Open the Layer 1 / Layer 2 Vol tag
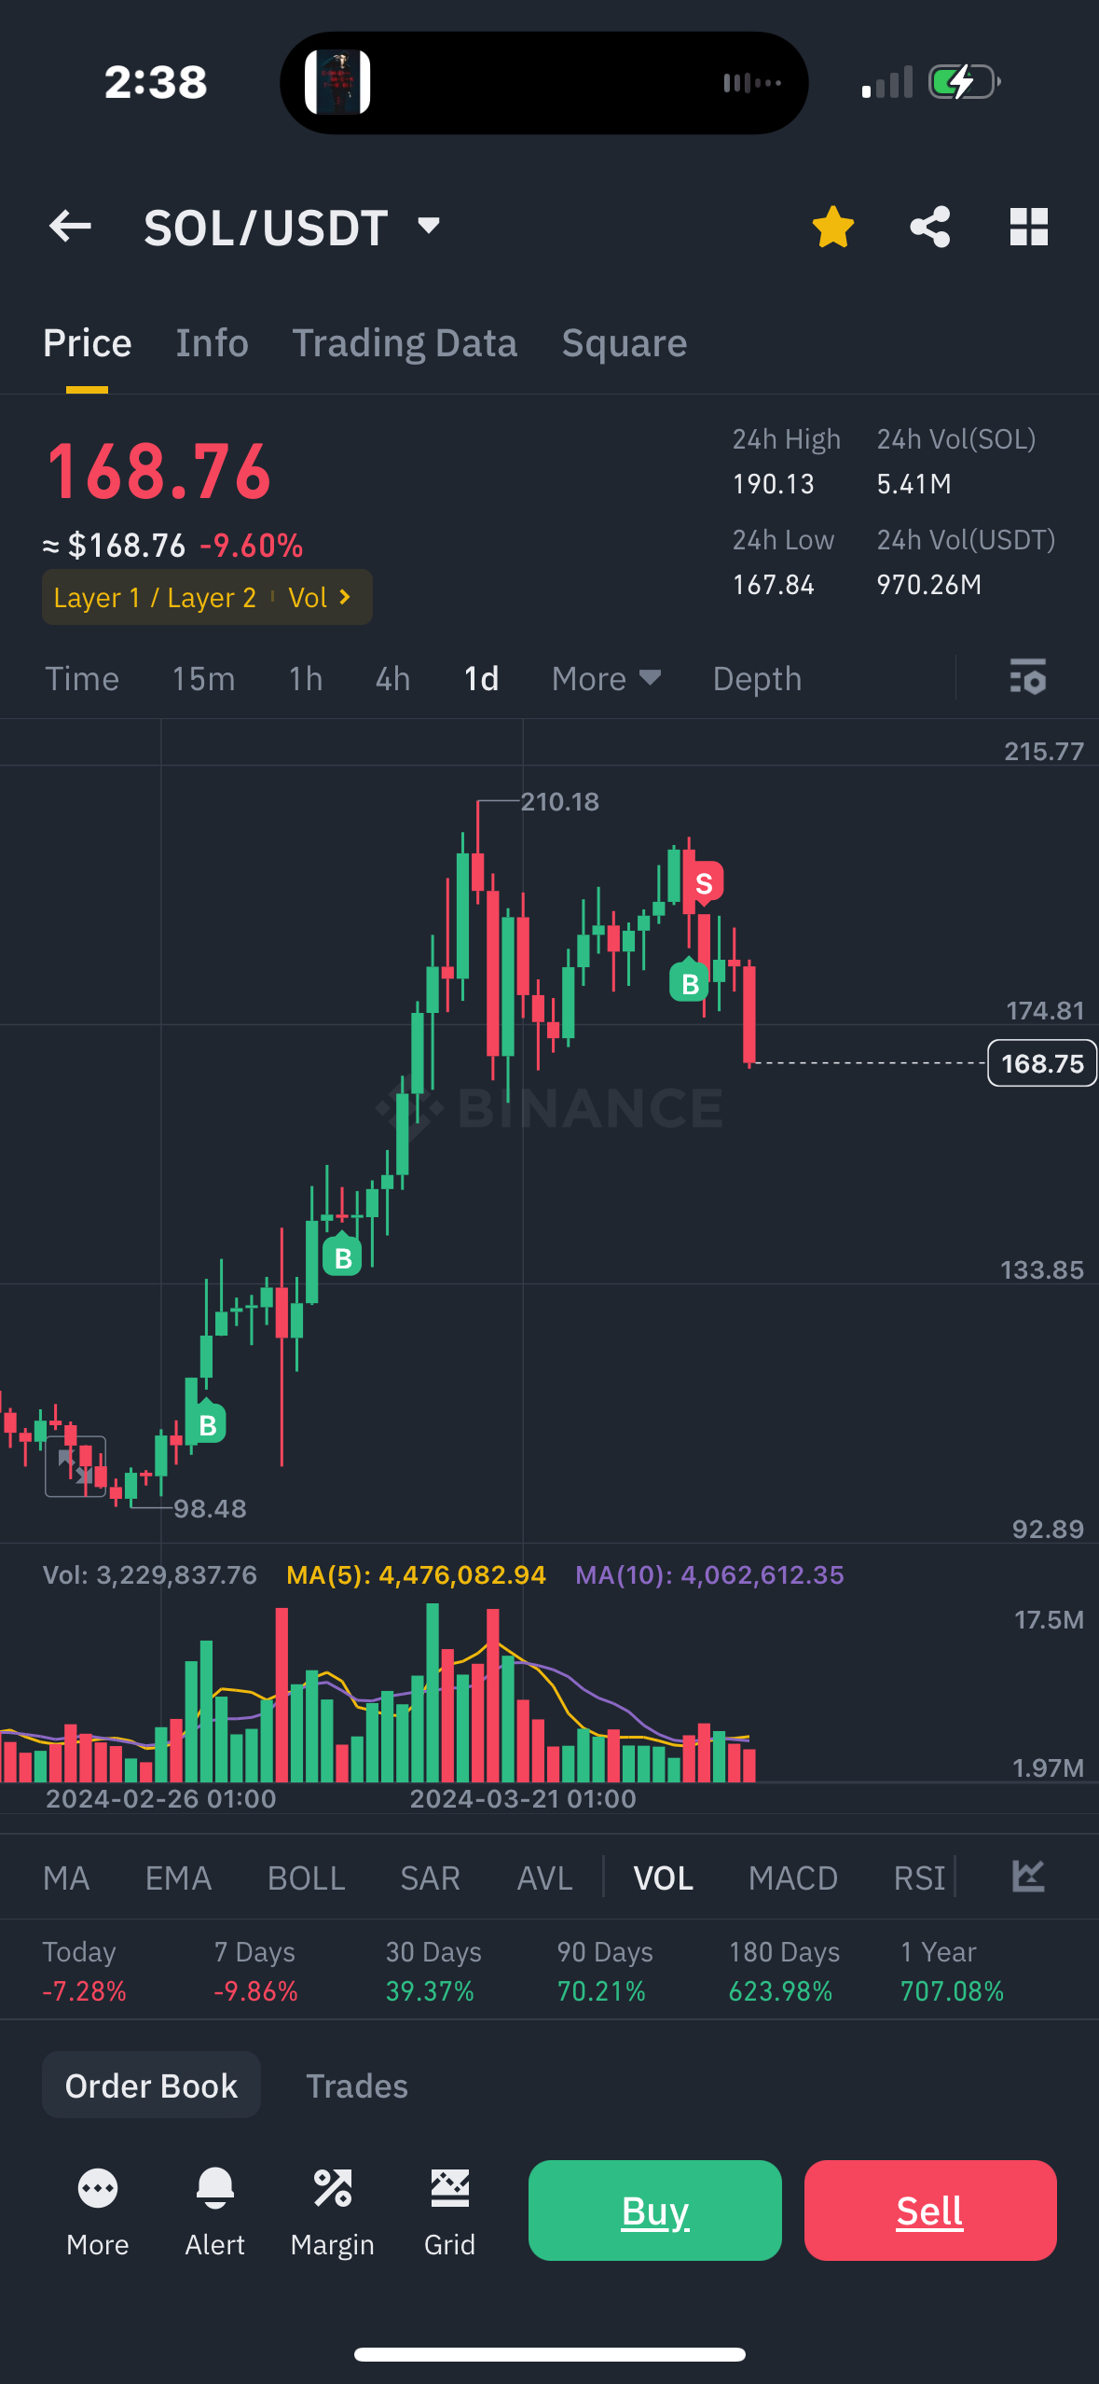The image size is (1099, 2384). 207,597
